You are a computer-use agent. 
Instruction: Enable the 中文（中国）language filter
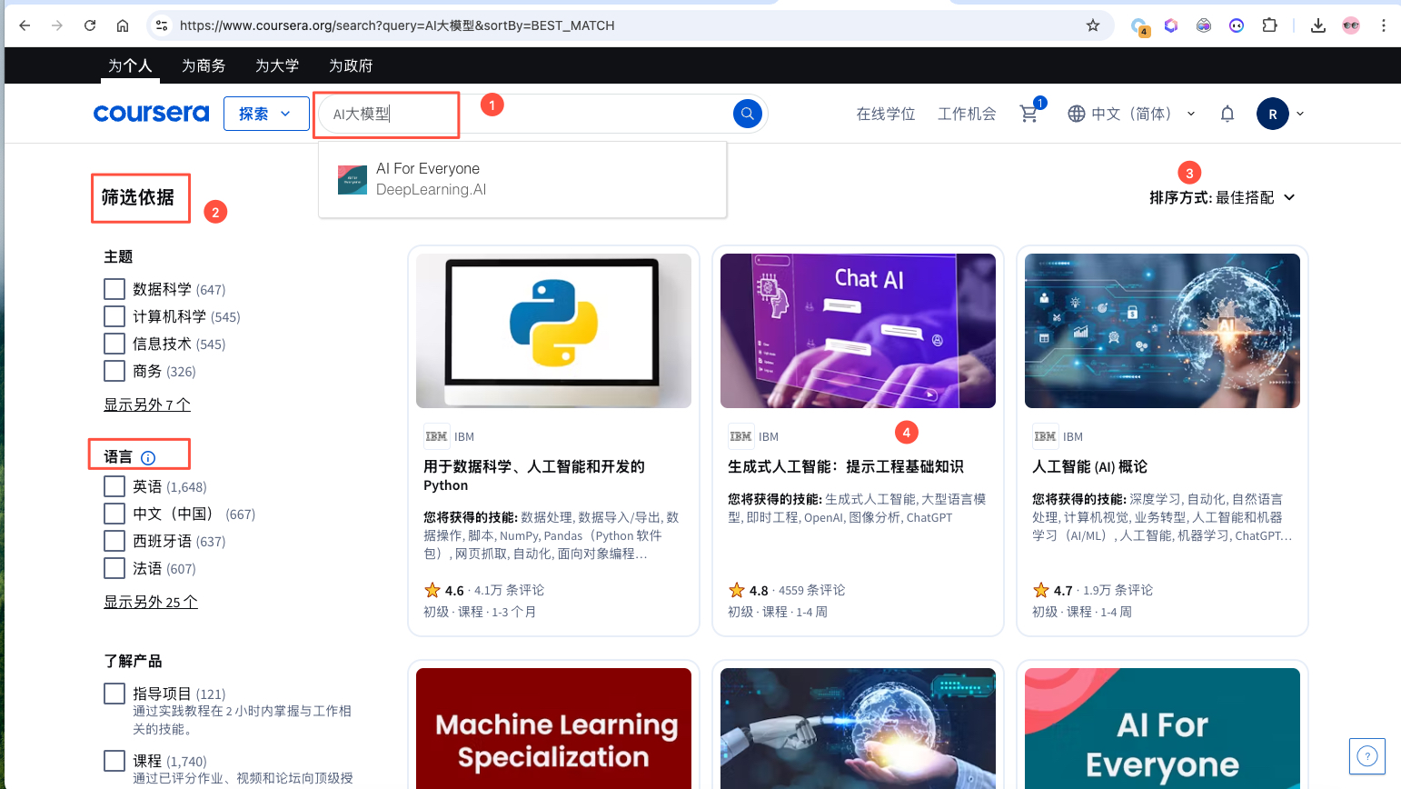pos(114,514)
